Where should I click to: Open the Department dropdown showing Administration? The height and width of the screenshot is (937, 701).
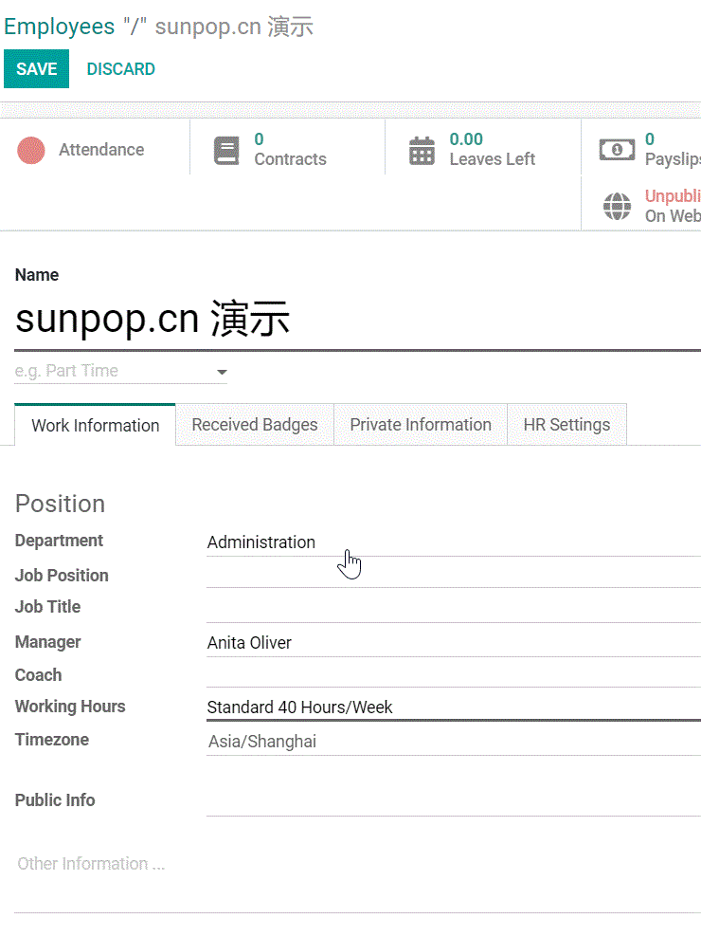(453, 542)
